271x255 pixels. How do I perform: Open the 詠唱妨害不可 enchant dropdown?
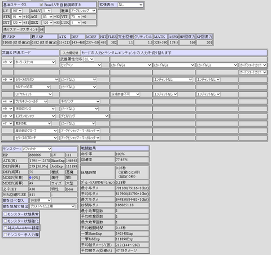(x=125, y=94)
